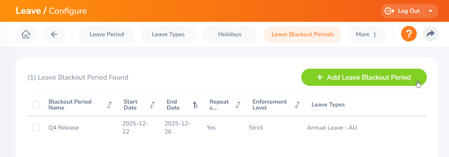Click the share arrow icon
The width and height of the screenshot is (449, 157).
point(431,34)
